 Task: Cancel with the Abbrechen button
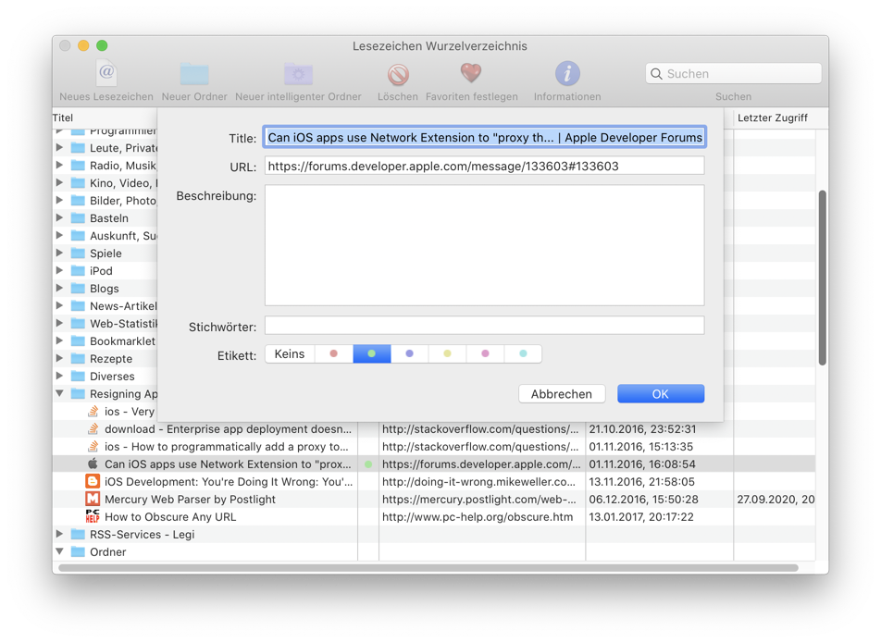click(562, 393)
